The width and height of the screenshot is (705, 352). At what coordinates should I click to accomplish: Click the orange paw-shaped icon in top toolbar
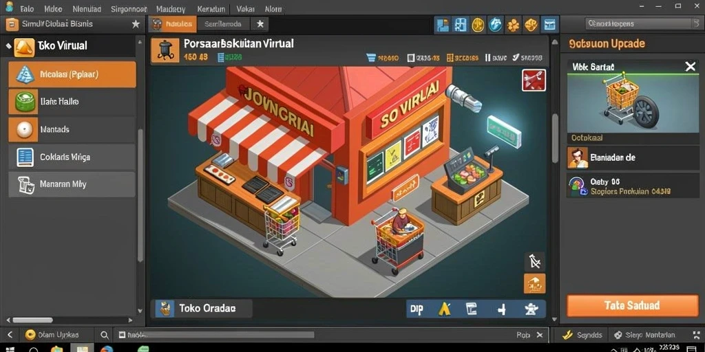tap(513, 24)
